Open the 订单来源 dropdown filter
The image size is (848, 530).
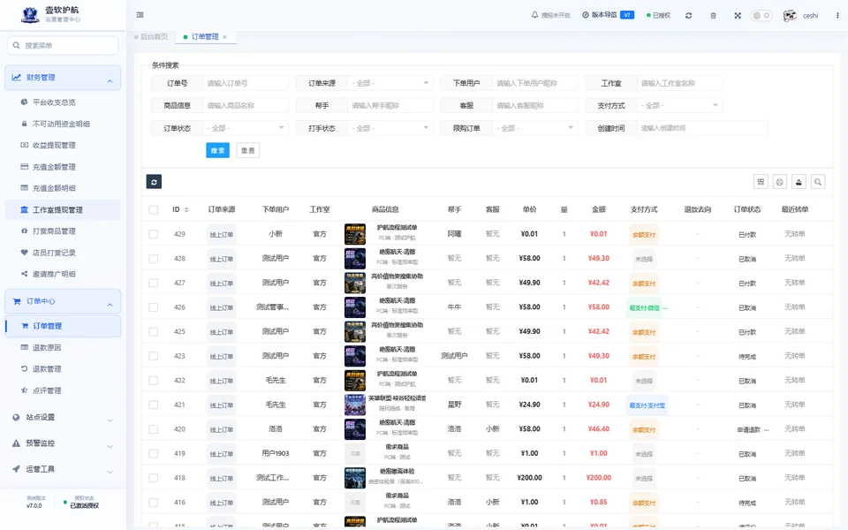point(390,83)
